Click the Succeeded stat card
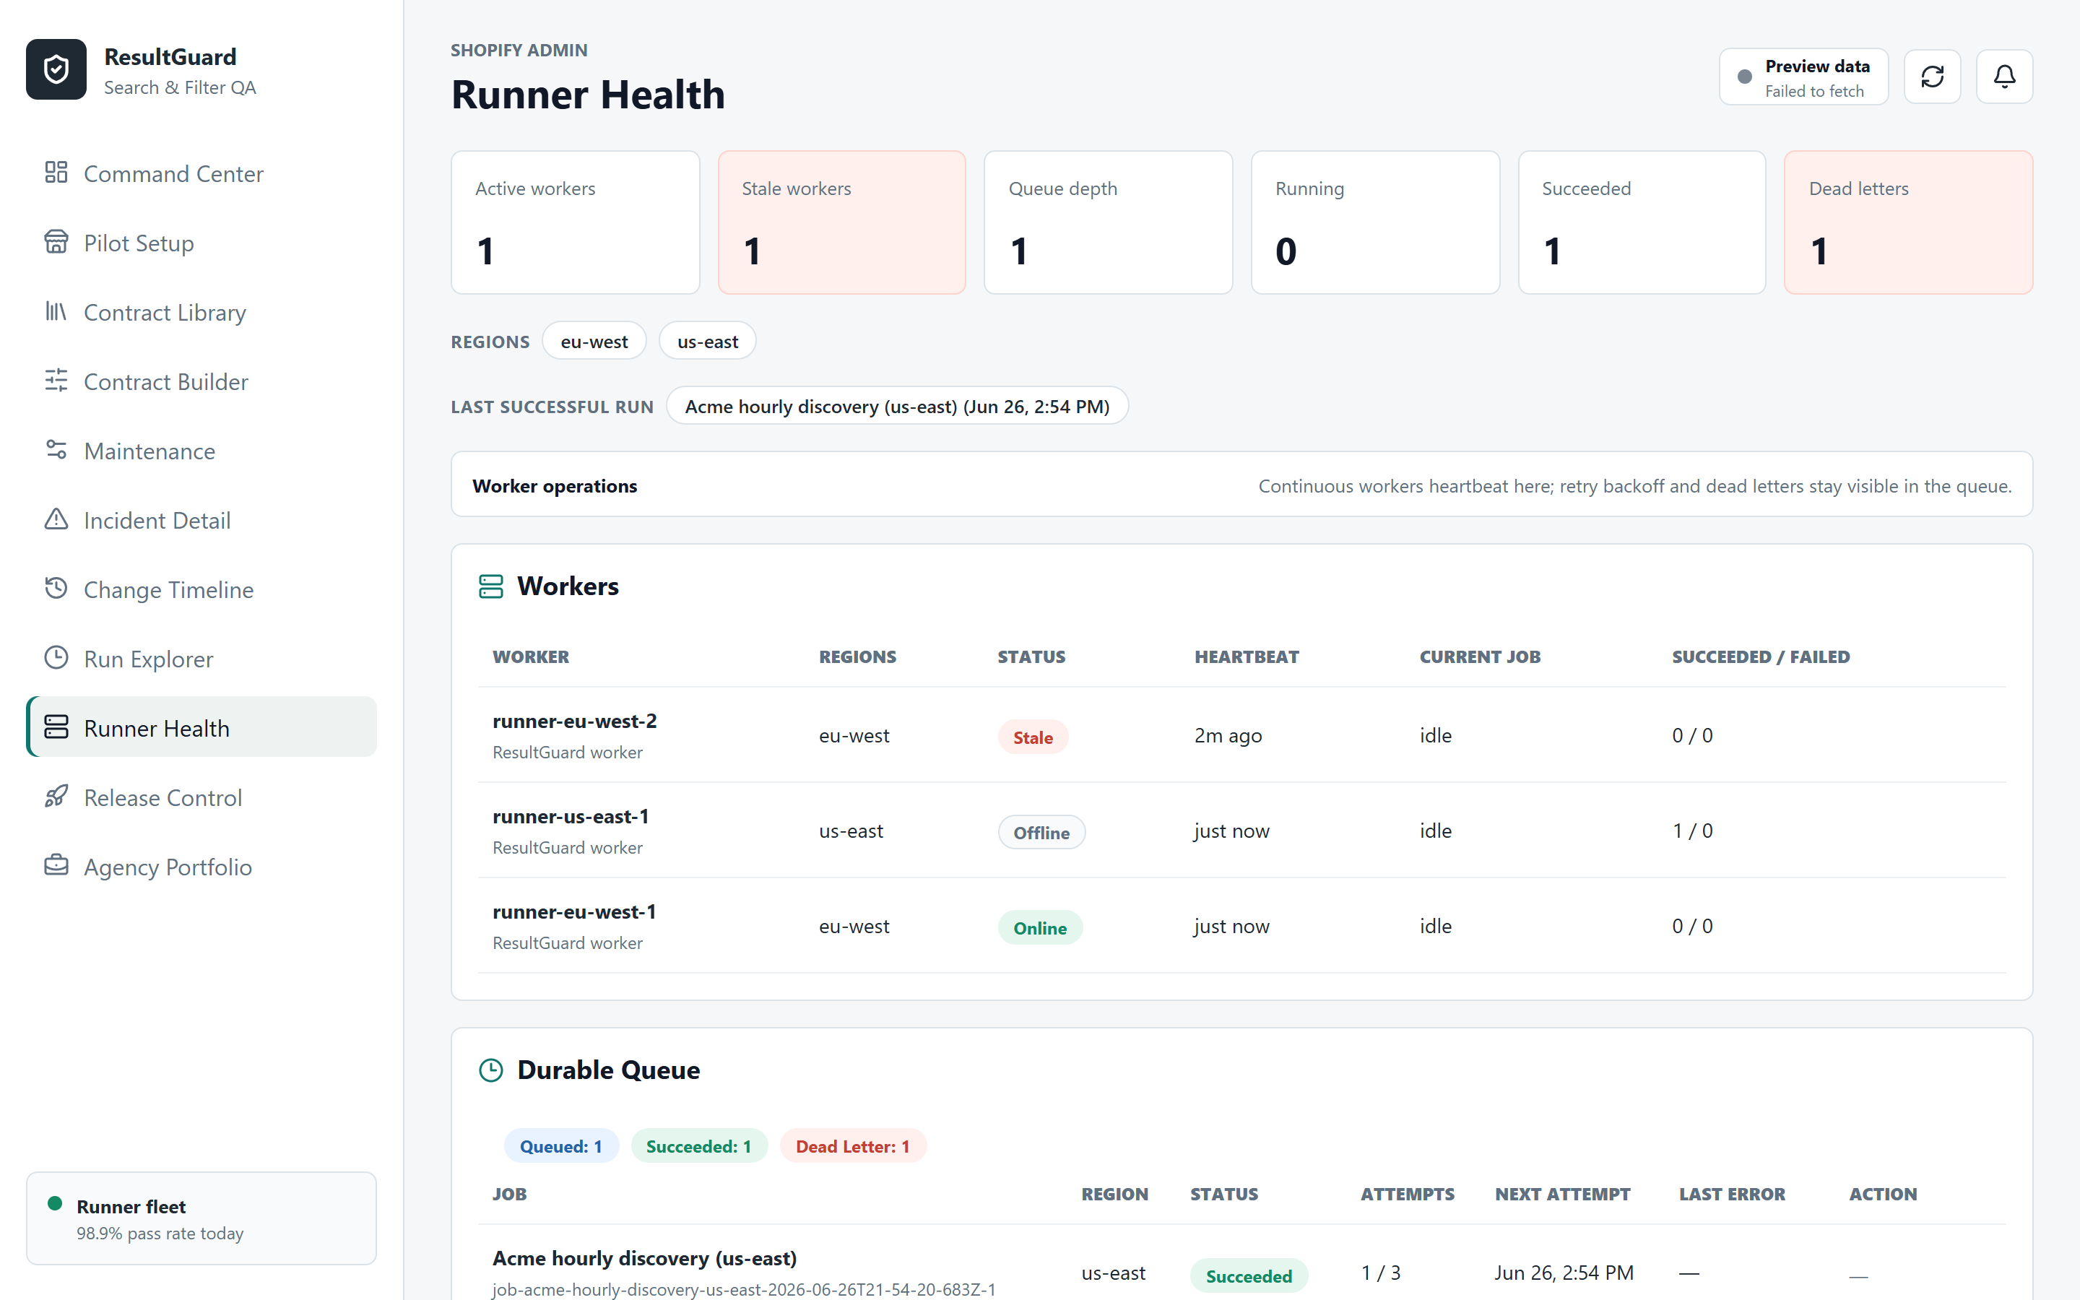Screen dimensions: 2080x1300 click(x=1642, y=222)
